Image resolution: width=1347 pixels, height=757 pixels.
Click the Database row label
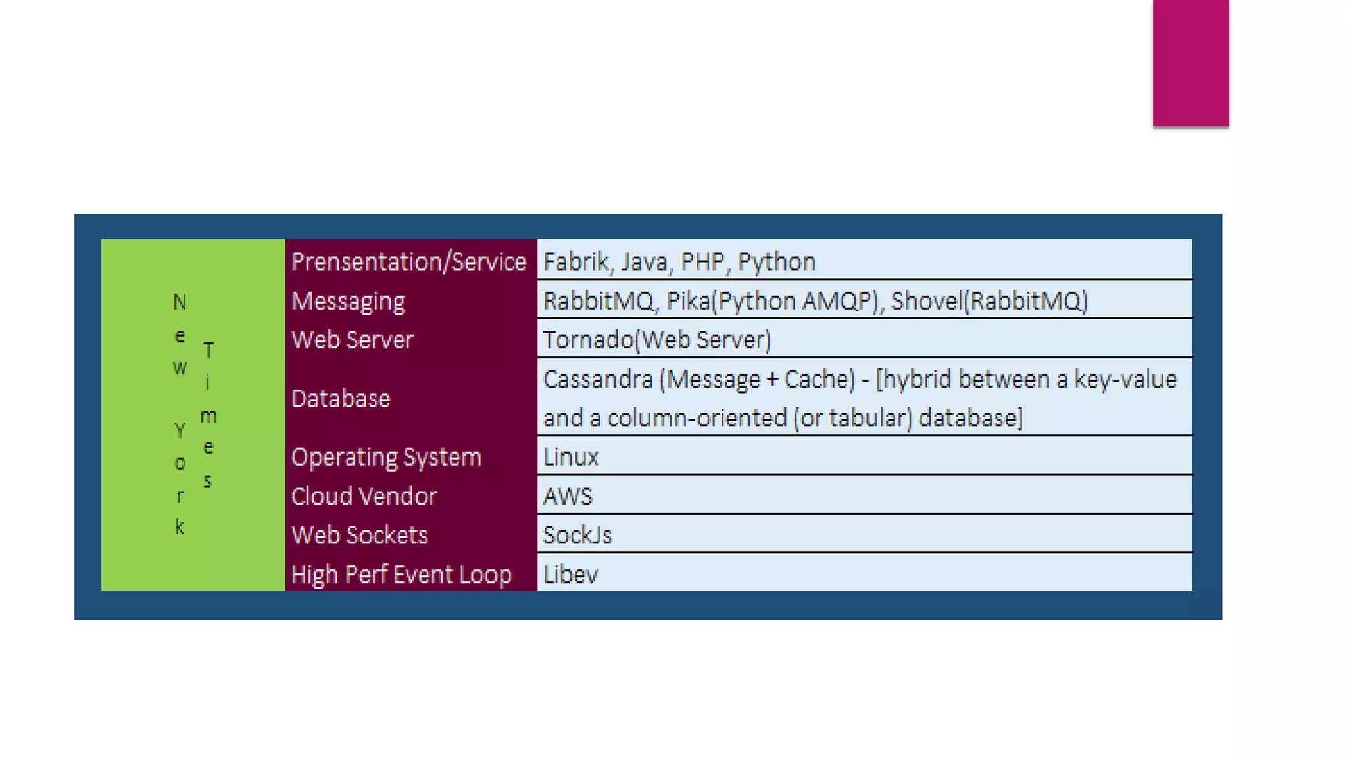point(341,398)
